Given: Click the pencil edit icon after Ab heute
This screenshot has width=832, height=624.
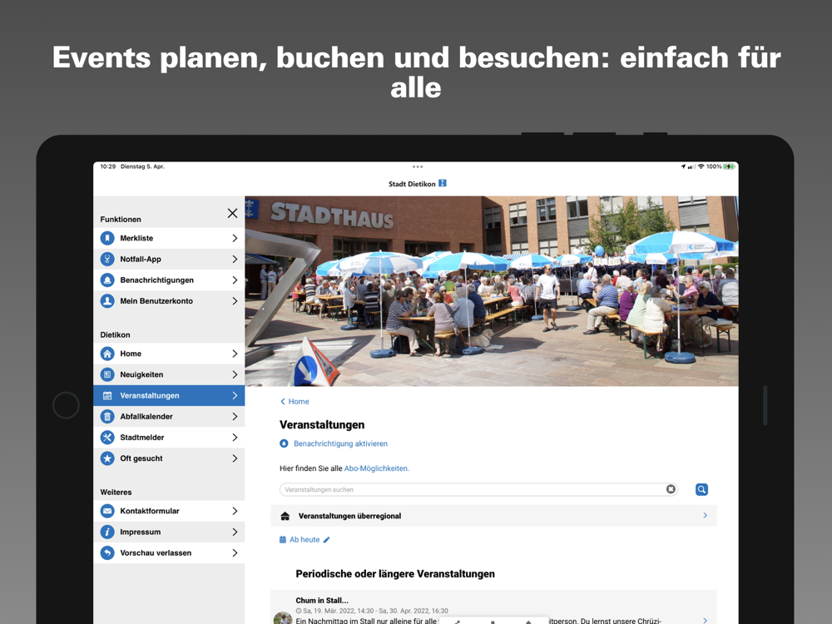Looking at the screenshot, I should tap(327, 540).
